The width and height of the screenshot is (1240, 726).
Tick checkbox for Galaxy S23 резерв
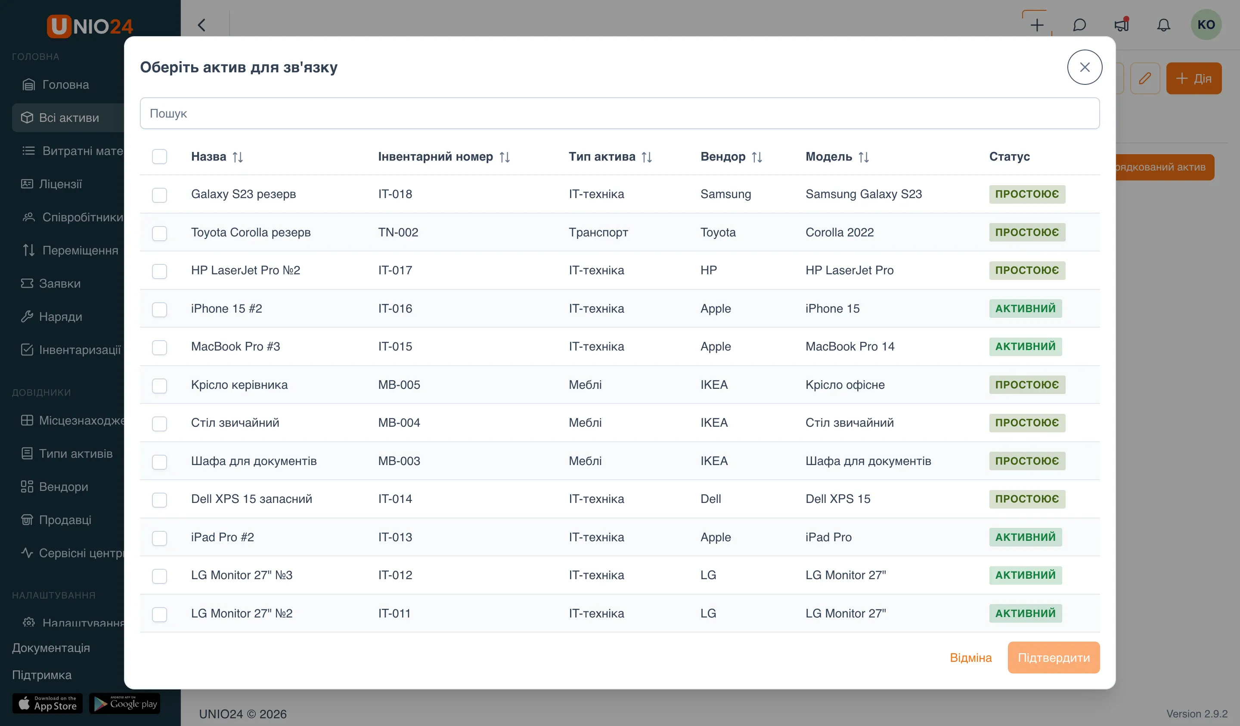159,195
